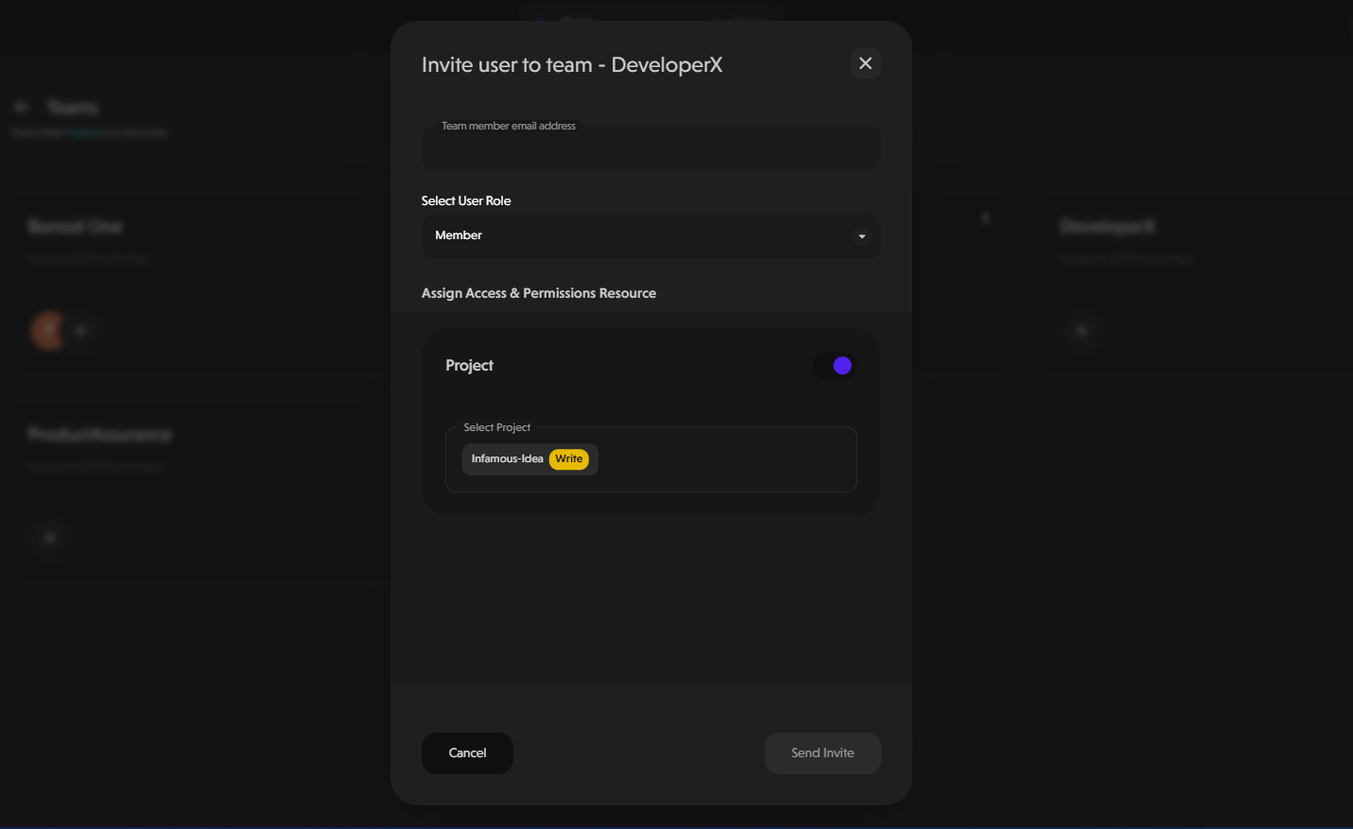Click the Project section label
Screen dimensions: 1353x829
click(469, 366)
